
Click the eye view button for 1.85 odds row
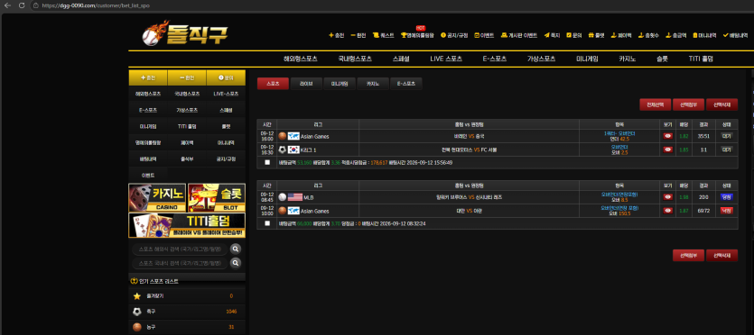(x=667, y=149)
